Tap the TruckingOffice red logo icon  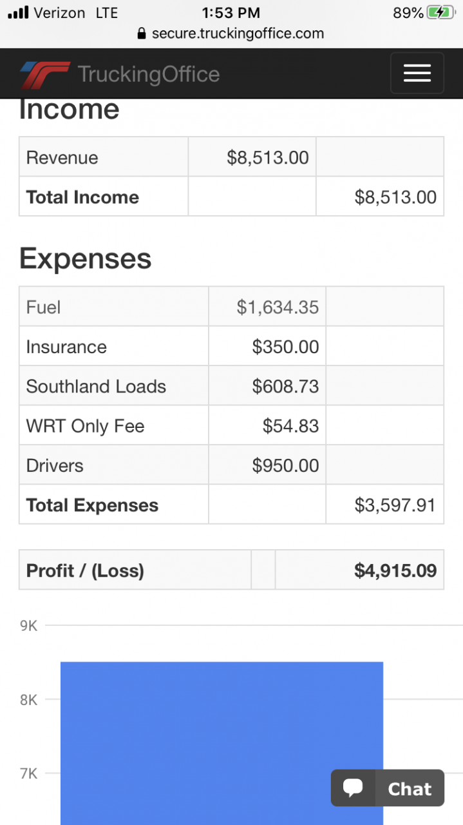tap(44, 75)
